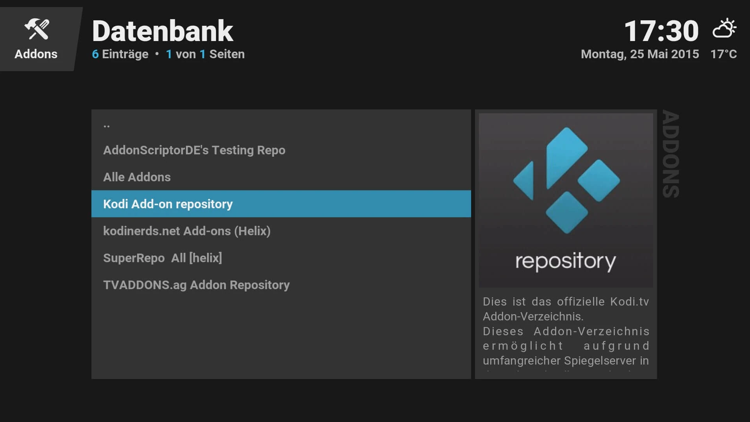750x422 pixels.
Task: Click the 17°C temperature reading
Action: [723, 54]
